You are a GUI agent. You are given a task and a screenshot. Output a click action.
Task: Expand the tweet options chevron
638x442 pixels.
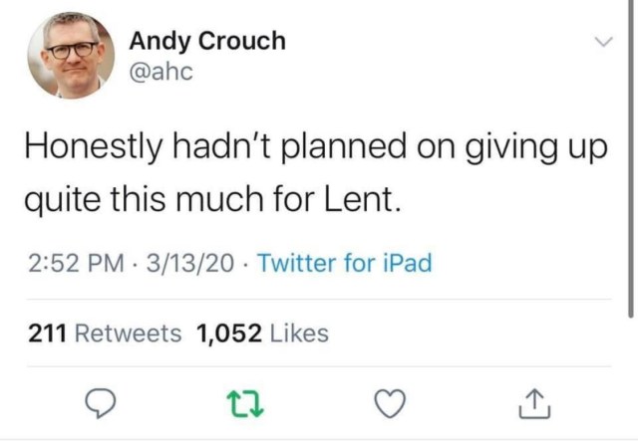[x=601, y=42]
